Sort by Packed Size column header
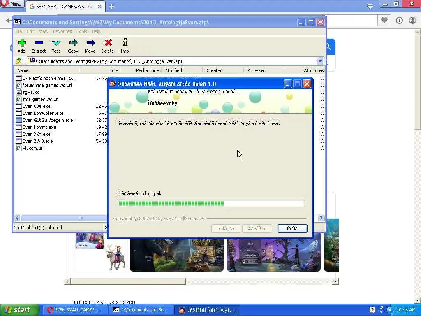 click(141, 70)
